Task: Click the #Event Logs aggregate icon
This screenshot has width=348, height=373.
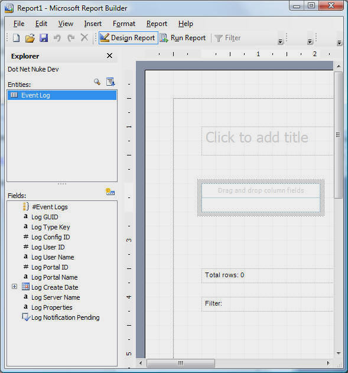Action: pos(25,206)
